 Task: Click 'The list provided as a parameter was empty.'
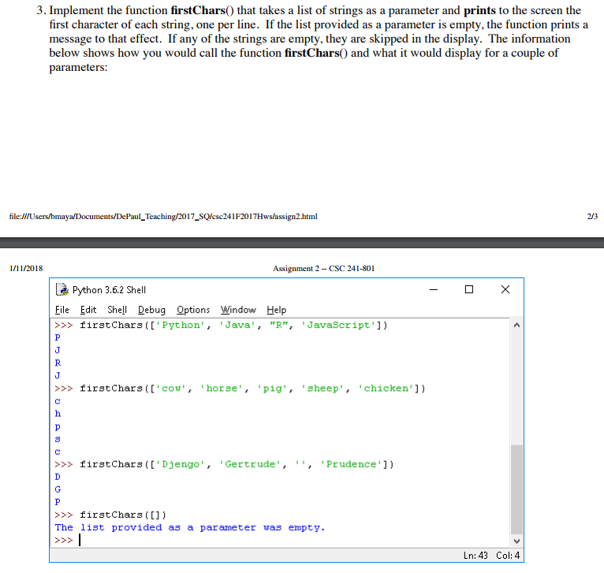(x=190, y=527)
